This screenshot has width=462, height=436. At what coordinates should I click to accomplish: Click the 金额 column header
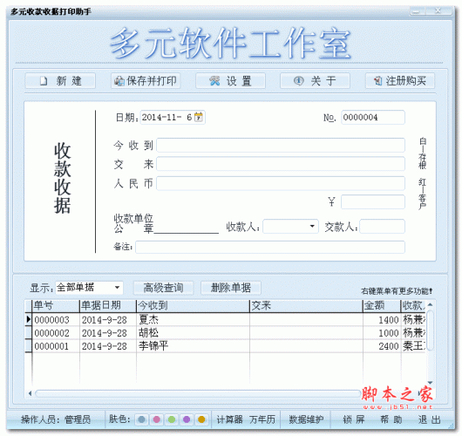pos(382,306)
